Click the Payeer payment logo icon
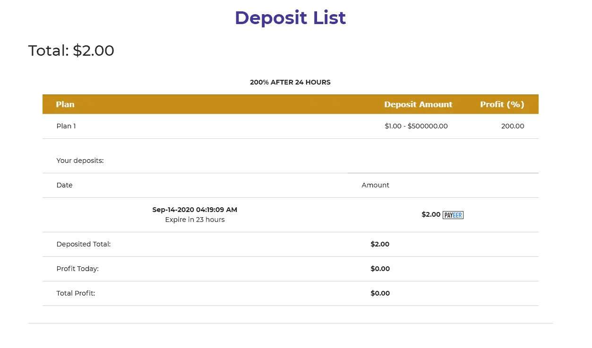Screen dimensions: 592x348 click(x=453, y=215)
